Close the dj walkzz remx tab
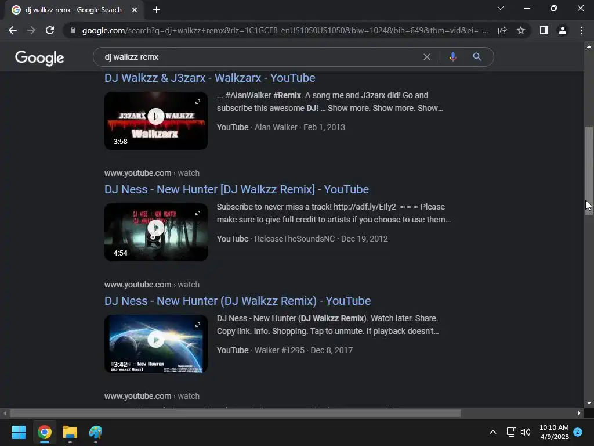The height and width of the screenshot is (446, 594). tap(135, 10)
